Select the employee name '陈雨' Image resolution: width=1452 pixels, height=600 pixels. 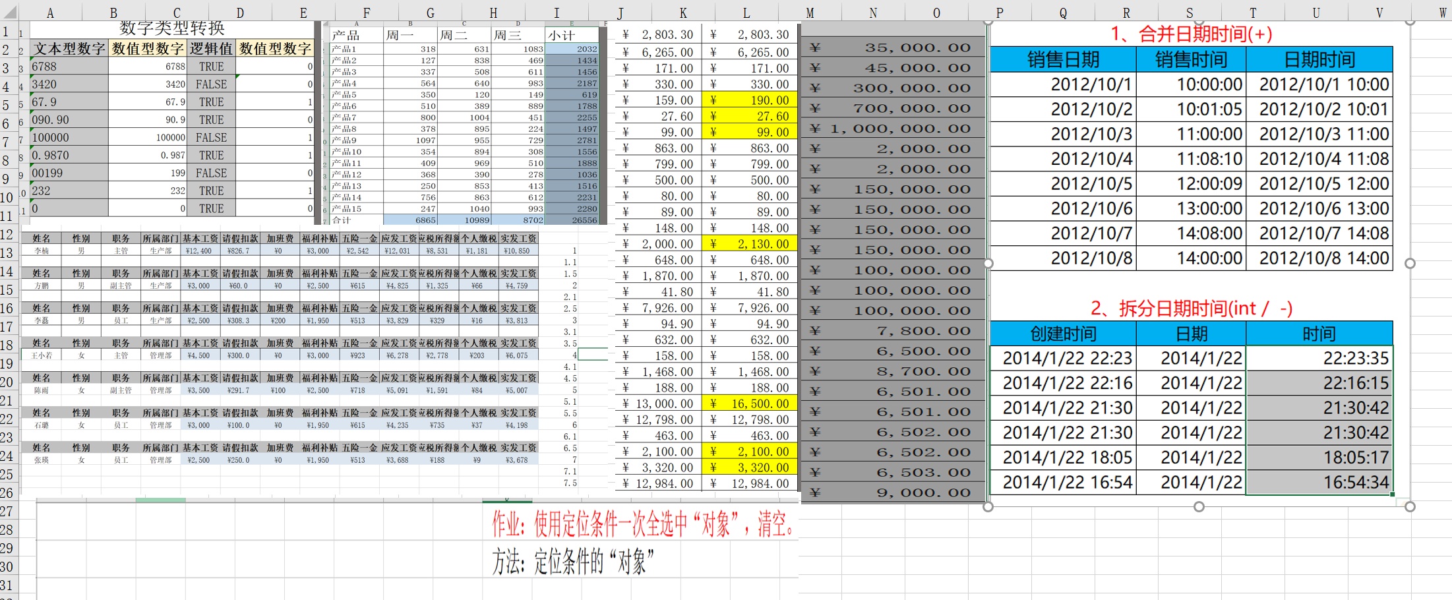click(x=42, y=390)
